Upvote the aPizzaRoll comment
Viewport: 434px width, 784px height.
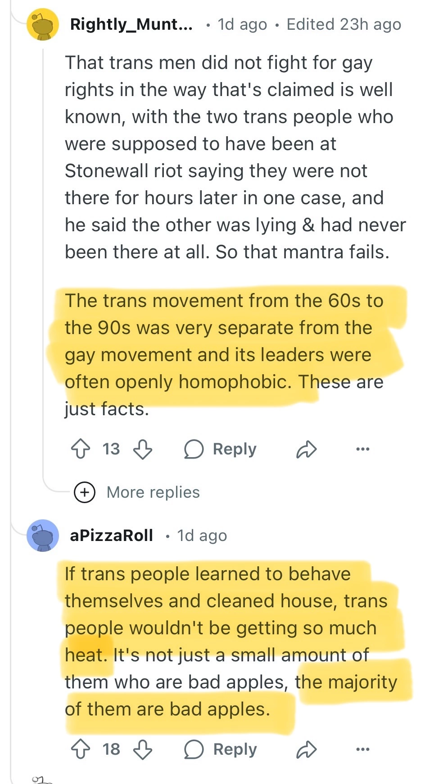click(81, 749)
